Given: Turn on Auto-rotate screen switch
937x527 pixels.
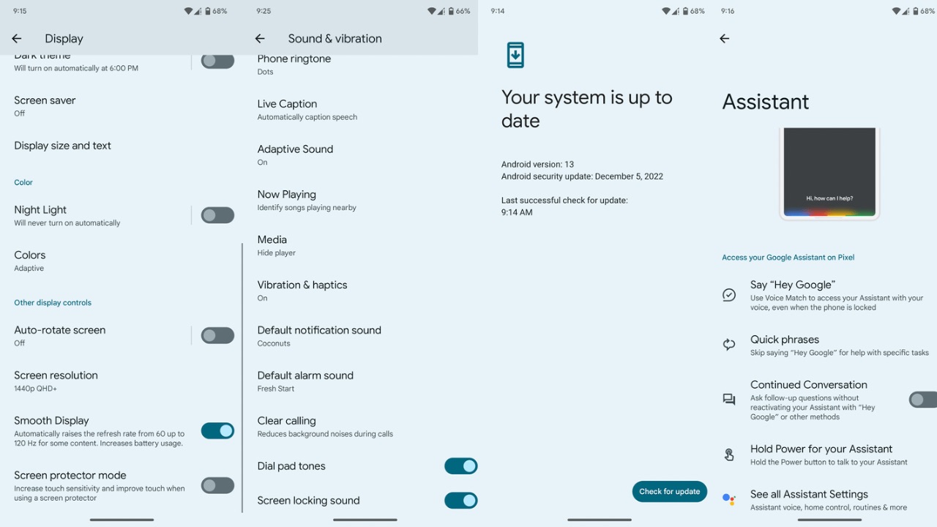Looking at the screenshot, I should coord(217,335).
